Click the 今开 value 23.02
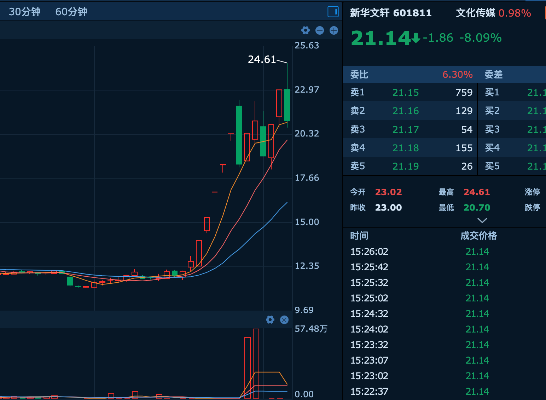 (389, 192)
